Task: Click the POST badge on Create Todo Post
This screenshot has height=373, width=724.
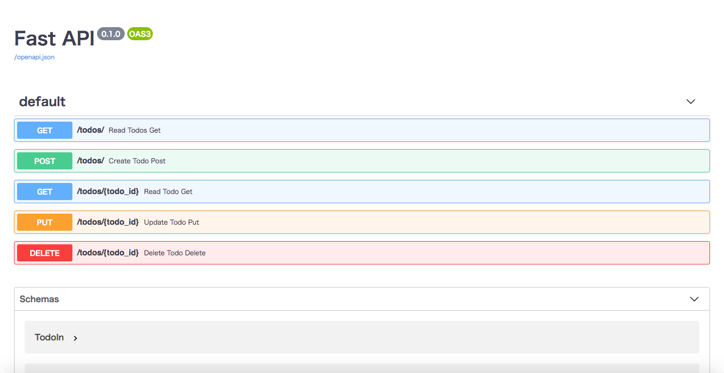Action: tap(44, 160)
